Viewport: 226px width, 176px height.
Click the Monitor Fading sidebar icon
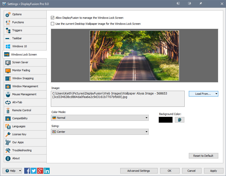click(8, 70)
